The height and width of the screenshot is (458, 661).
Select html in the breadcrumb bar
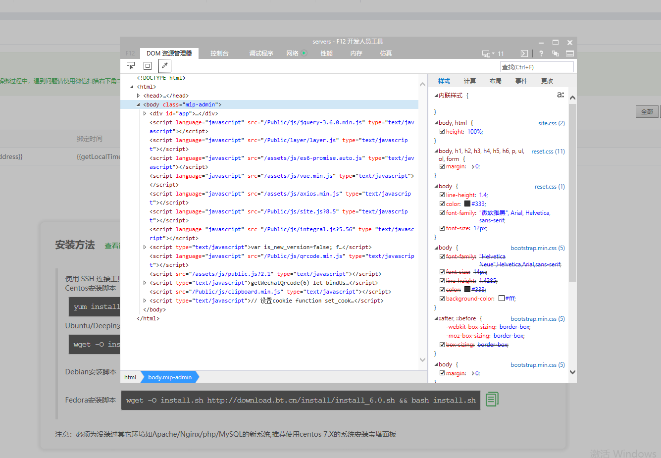[x=130, y=377]
